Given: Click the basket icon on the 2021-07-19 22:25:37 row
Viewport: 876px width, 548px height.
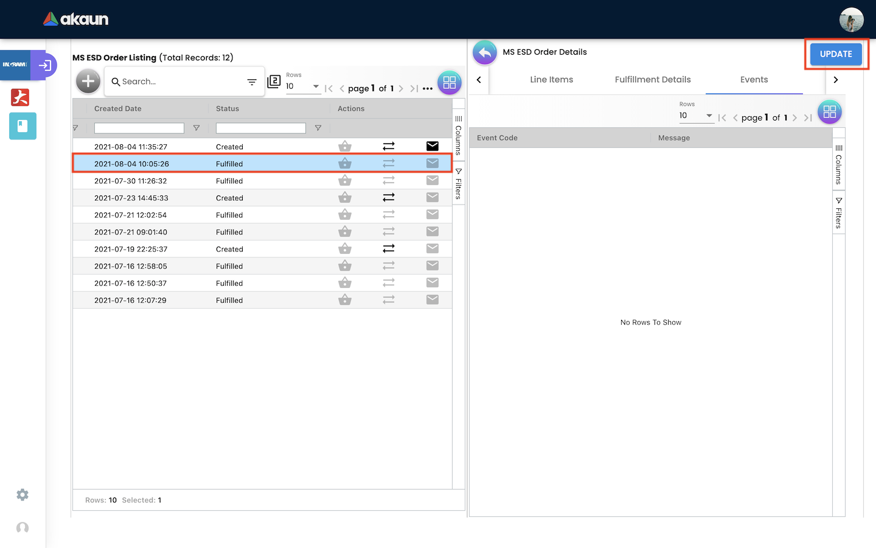Looking at the screenshot, I should tap(345, 248).
